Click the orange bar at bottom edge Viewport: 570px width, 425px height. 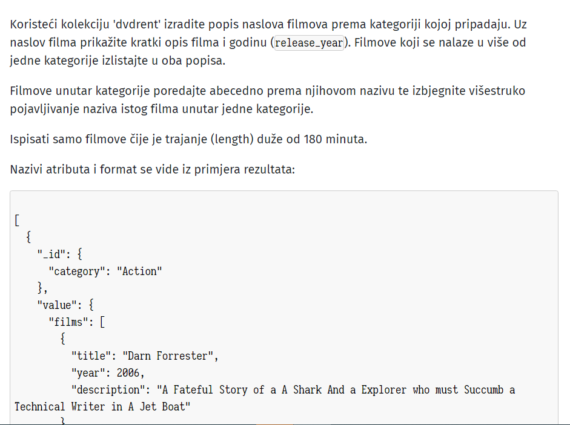click(274, 424)
